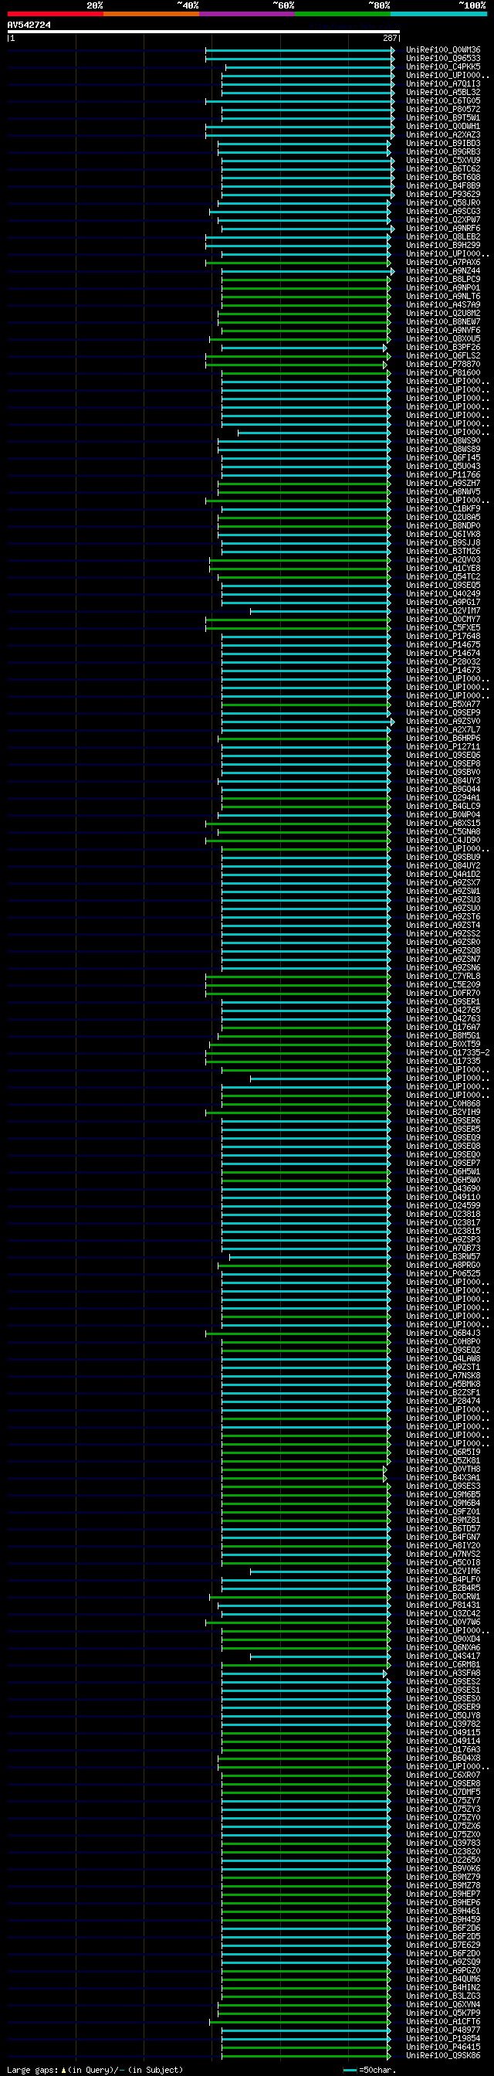Select the UniRef100_P06525 label
This screenshot has width=494, height=2076.
coord(443,1274)
